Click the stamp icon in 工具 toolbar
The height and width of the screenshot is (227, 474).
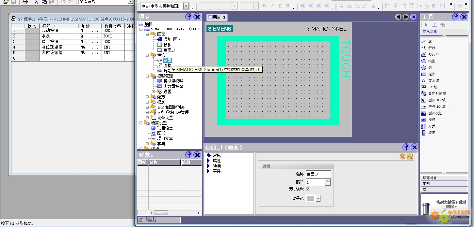434,25
